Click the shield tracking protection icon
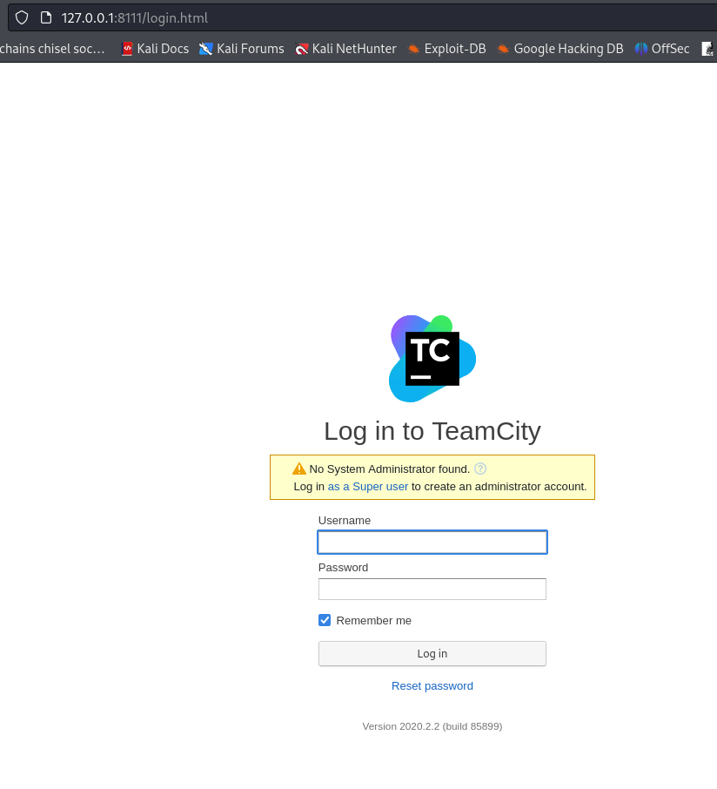717x789 pixels. coord(22,17)
